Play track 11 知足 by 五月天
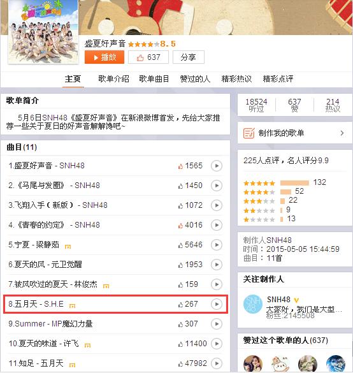The width and height of the screenshot is (353, 373). (x=217, y=363)
